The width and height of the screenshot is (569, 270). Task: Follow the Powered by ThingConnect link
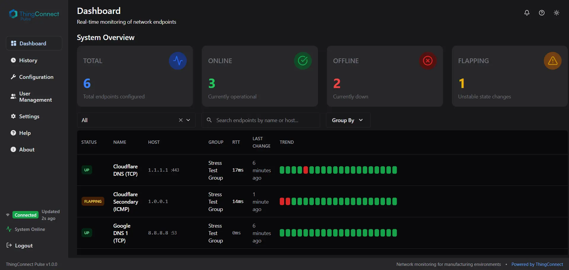pos(537,264)
